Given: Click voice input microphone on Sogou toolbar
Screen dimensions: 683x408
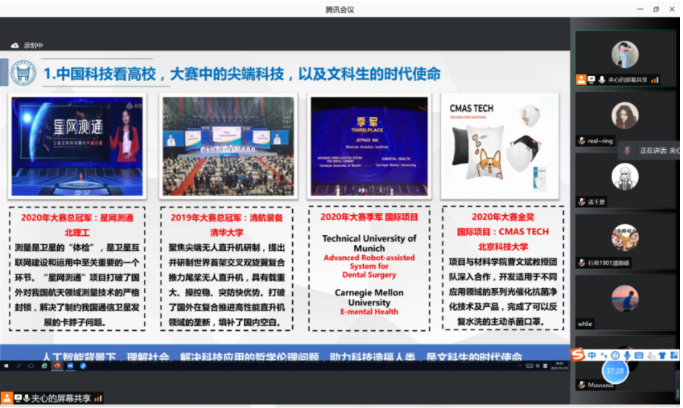Looking at the screenshot, I should click(627, 356).
